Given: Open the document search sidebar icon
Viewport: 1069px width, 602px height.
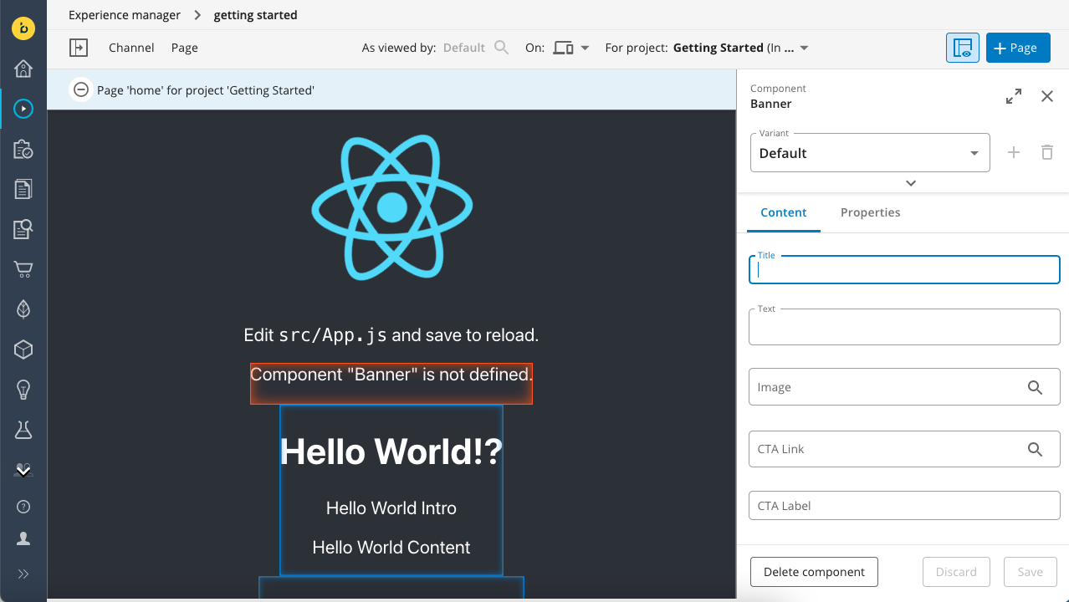Looking at the screenshot, I should (x=23, y=229).
